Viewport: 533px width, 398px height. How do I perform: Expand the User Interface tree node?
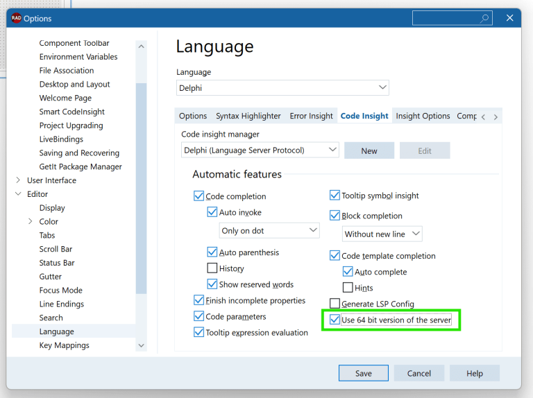(18, 180)
